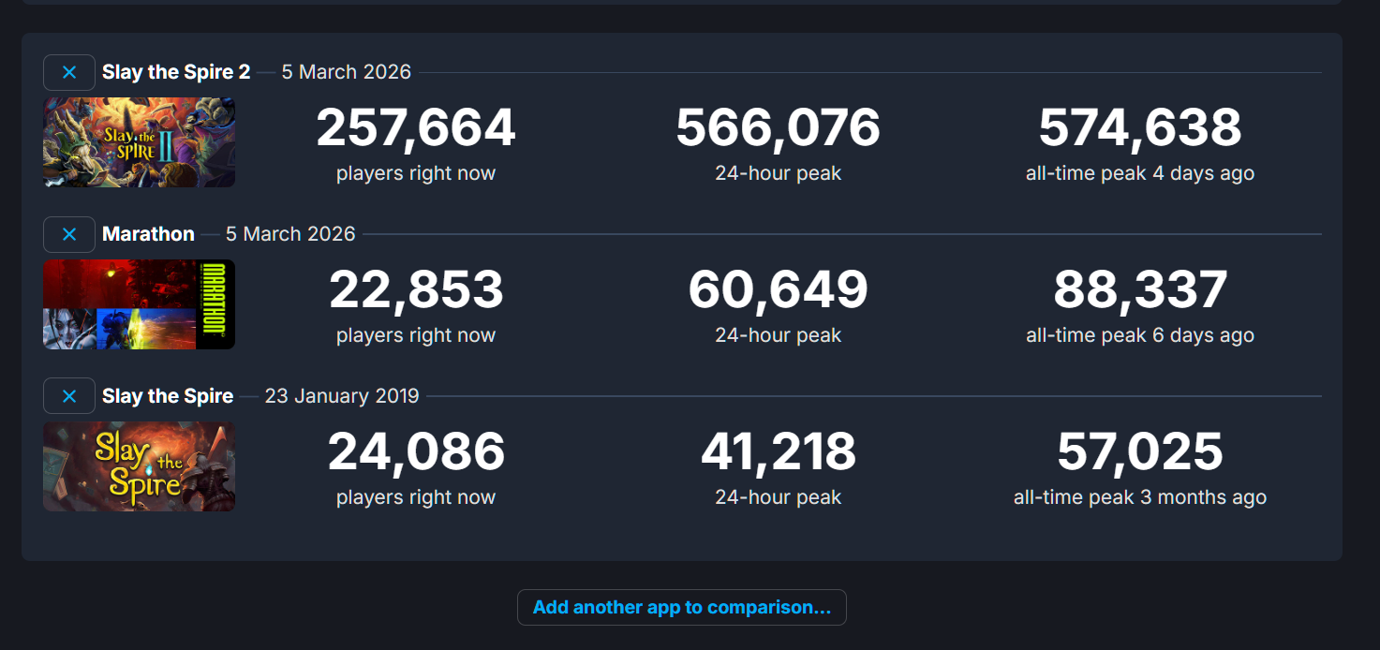Select the 88,337 all-time peak value
Image resolution: width=1380 pixels, height=650 pixels.
coord(1140,290)
